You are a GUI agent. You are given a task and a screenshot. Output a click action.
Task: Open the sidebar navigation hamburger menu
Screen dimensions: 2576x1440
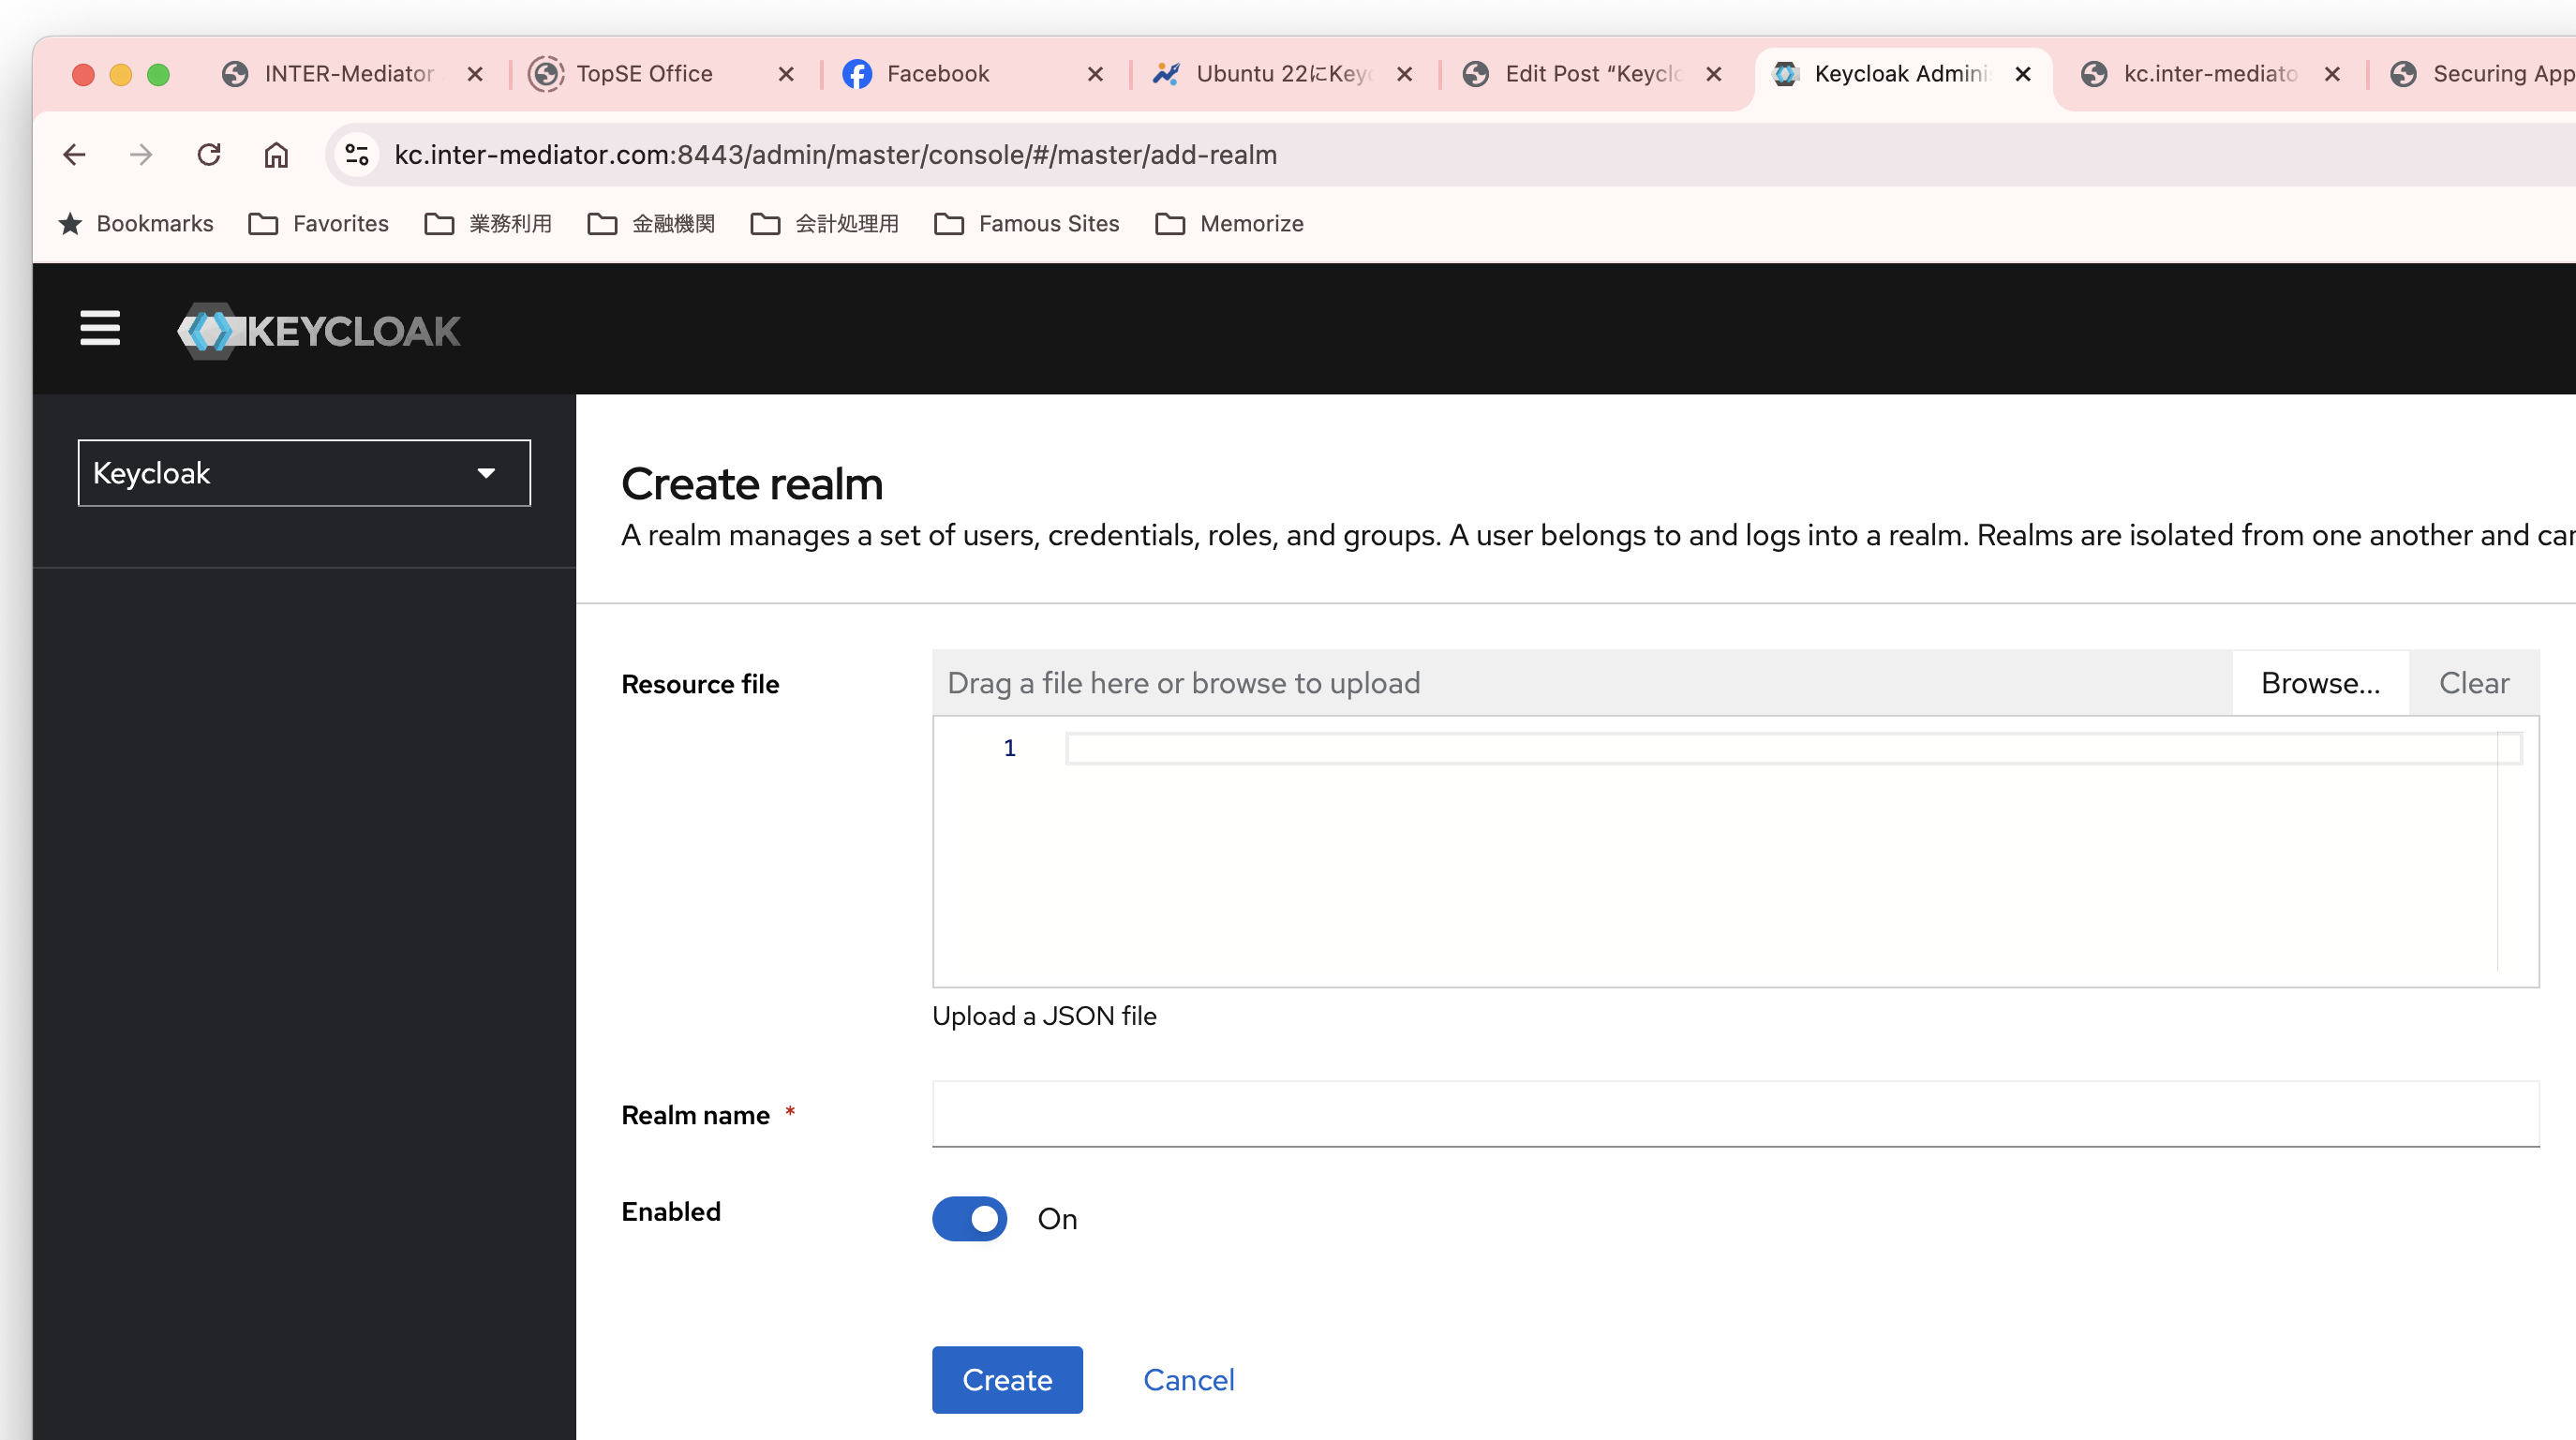pyautogui.click(x=100, y=329)
